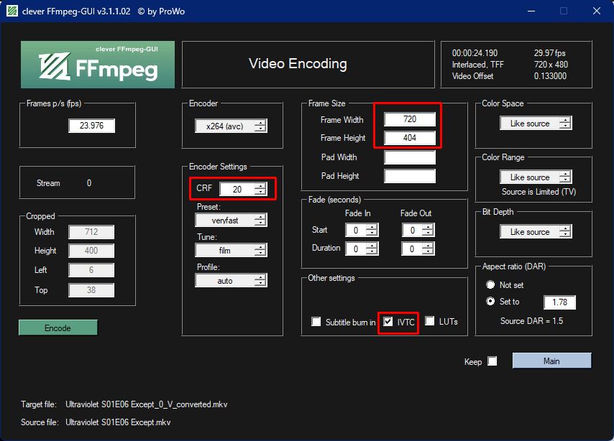Start encoding with the Encode button

58,328
